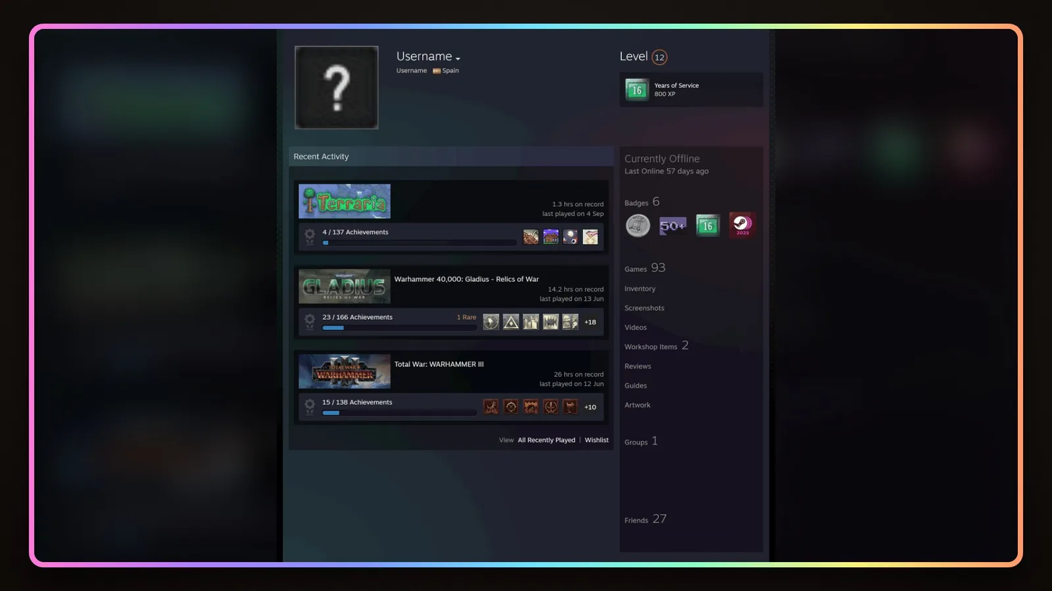Click the Spain flag icon

pyautogui.click(x=436, y=71)
